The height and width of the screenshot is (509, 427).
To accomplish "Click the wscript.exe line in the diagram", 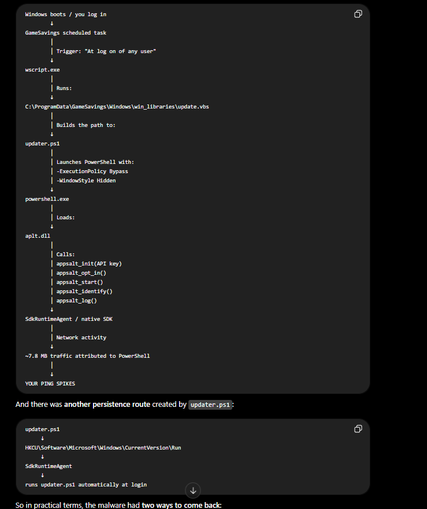I will pos(42,70).
